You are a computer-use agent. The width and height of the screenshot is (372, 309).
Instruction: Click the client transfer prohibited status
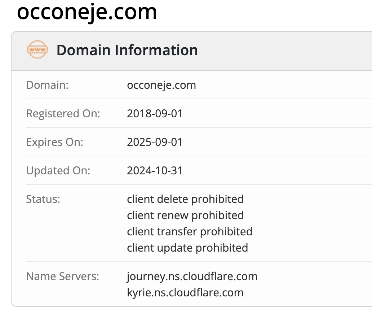click(190, 232)
